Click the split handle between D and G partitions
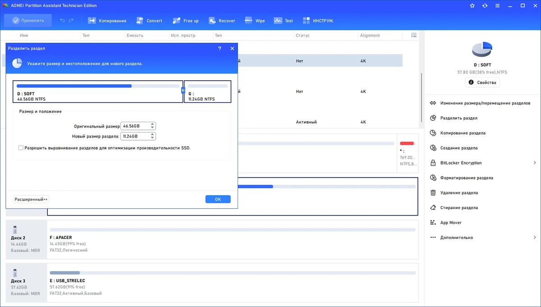Screen dimensions: 541x307 pyautogui.click(x=183, y=90)
